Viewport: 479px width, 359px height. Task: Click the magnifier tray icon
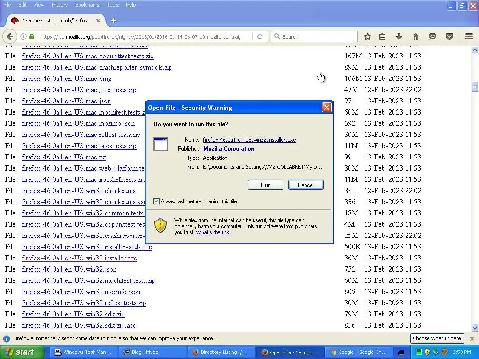click(445, 352)
